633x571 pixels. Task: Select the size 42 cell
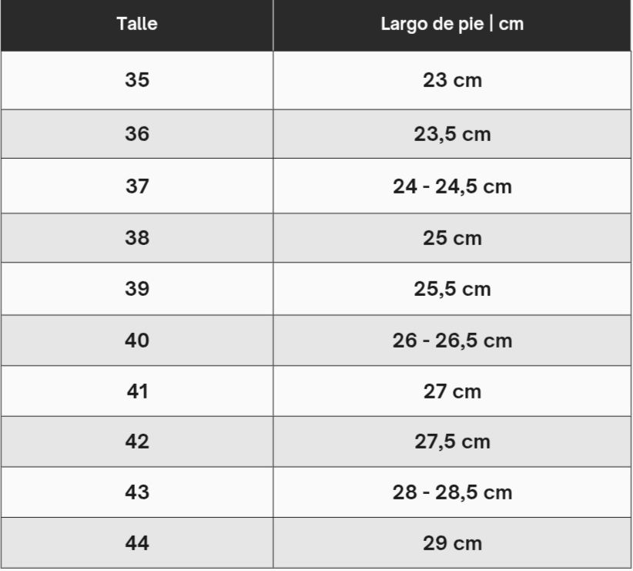pos(137,442)
